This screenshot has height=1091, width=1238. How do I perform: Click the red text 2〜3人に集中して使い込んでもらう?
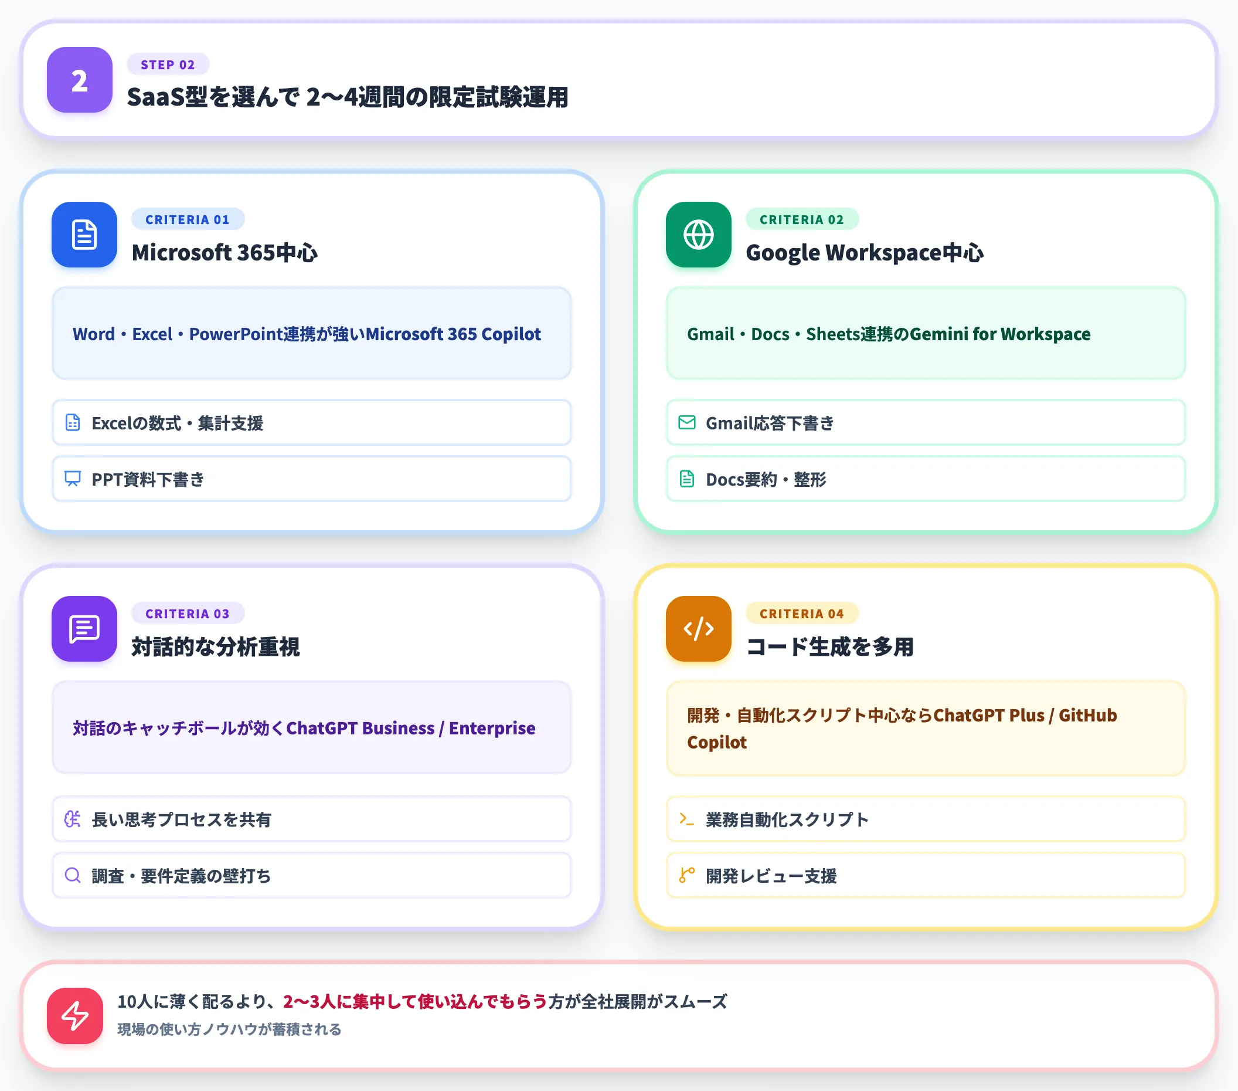pyautogui.click(x=416, y=1001)
